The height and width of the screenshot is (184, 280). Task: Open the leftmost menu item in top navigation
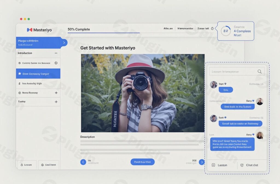tap(168, 28)
